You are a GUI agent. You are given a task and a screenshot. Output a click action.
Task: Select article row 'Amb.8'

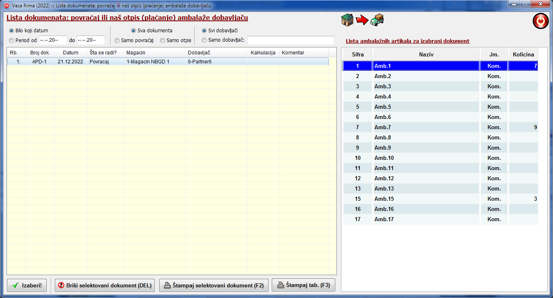click(x=440, y=137)
